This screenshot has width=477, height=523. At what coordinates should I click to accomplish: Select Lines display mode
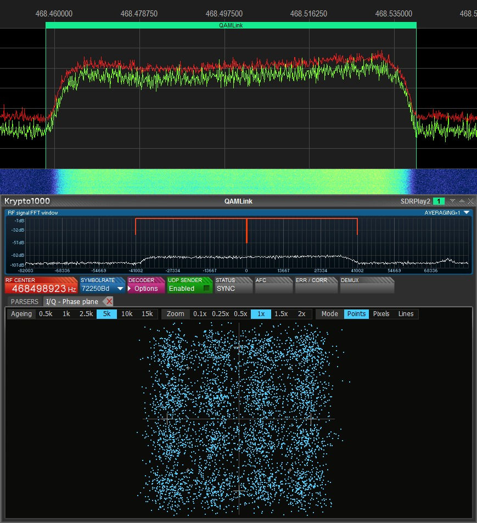pos(406,314)
